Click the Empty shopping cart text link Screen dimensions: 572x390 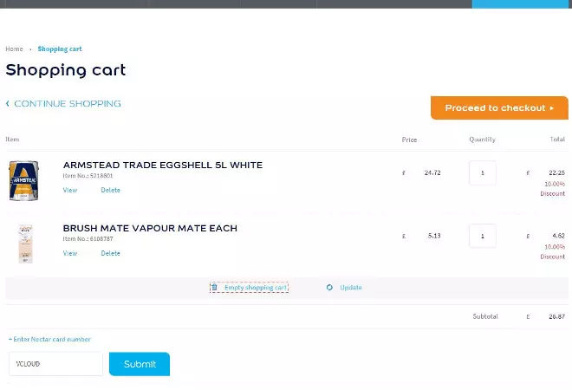pos(255,288)
